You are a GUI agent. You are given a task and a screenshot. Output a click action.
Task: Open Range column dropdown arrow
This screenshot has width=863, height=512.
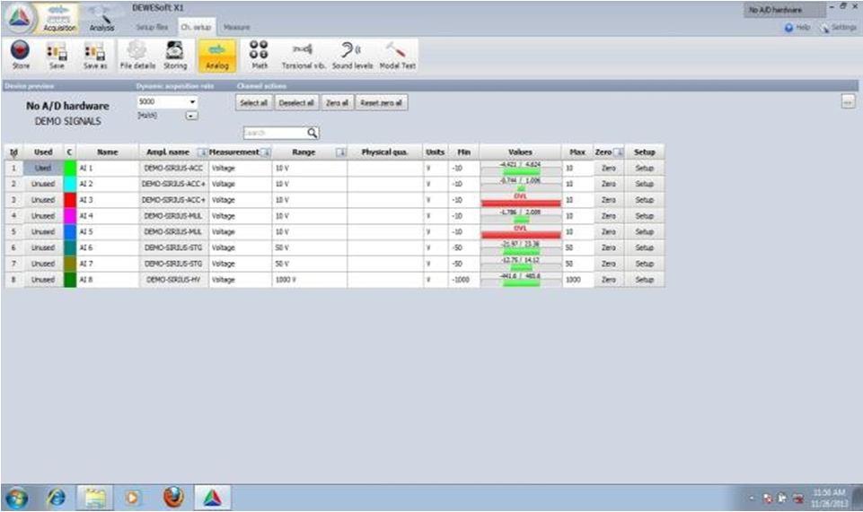pos(340,152)
